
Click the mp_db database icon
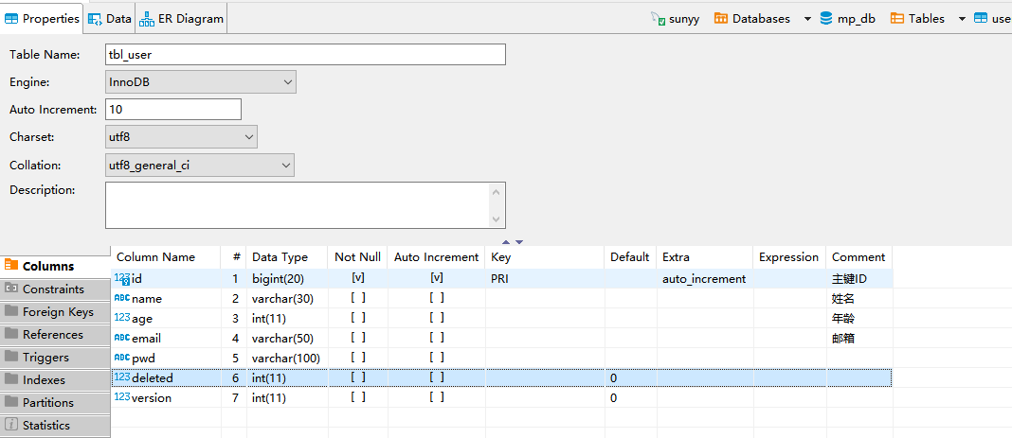point(826,19)
